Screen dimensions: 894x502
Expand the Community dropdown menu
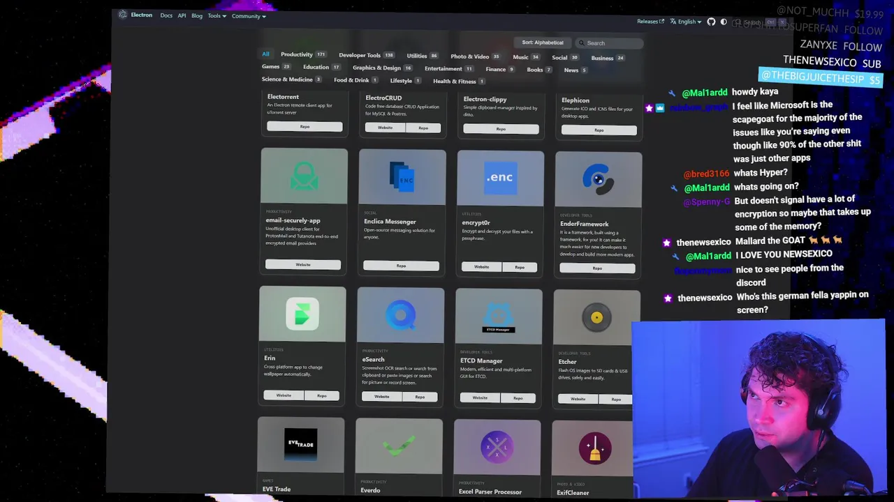[249, 16]
